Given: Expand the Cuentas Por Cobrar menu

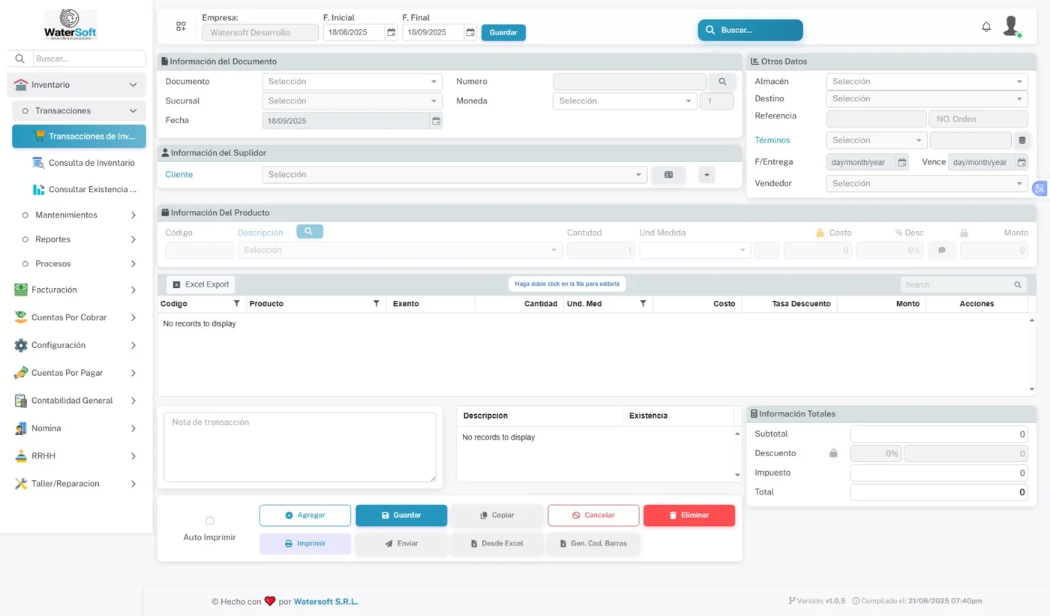Looking at the screenshot, I should tap(76, 317).
